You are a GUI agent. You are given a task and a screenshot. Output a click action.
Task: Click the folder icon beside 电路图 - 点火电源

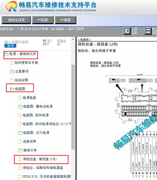coord(20,133)
